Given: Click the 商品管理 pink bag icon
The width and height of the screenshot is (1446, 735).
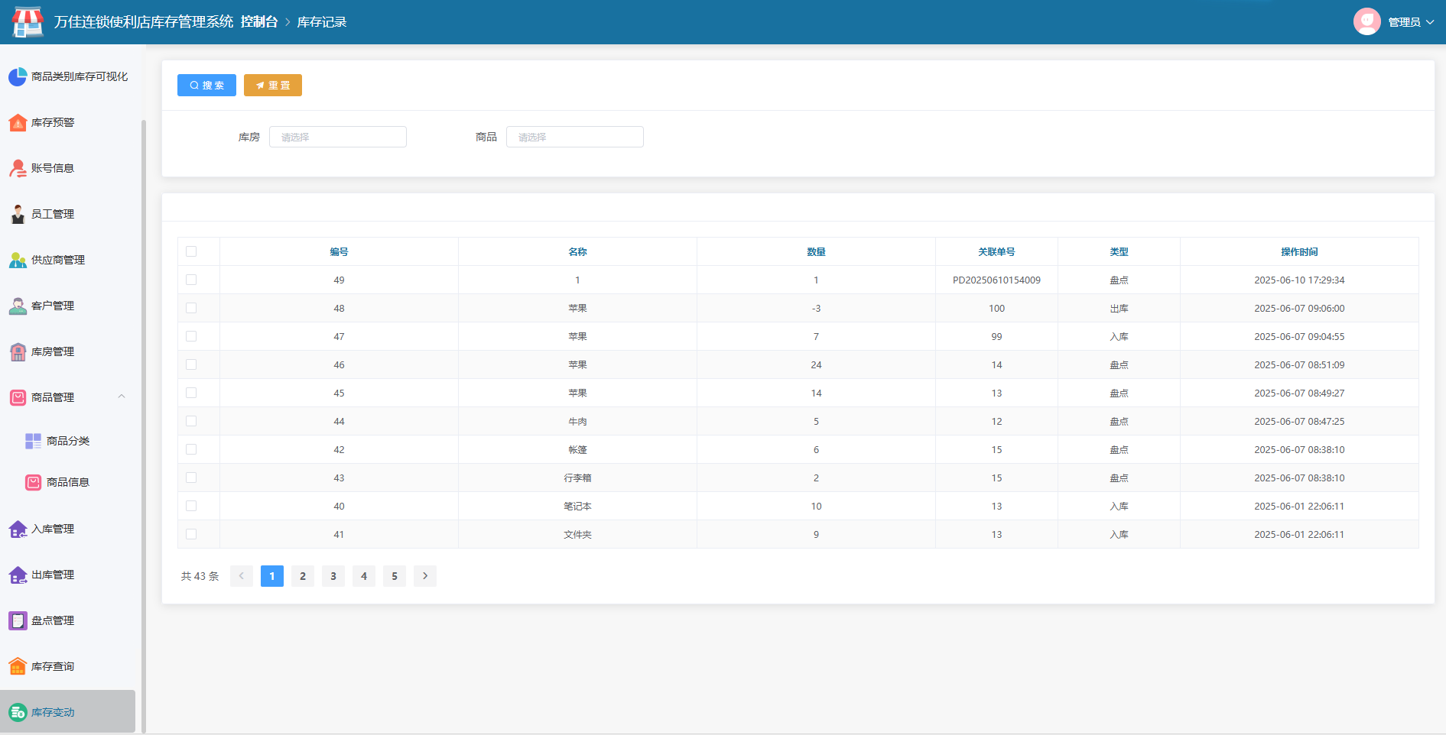Looking at the screenshot, I should tap(18, 397).
